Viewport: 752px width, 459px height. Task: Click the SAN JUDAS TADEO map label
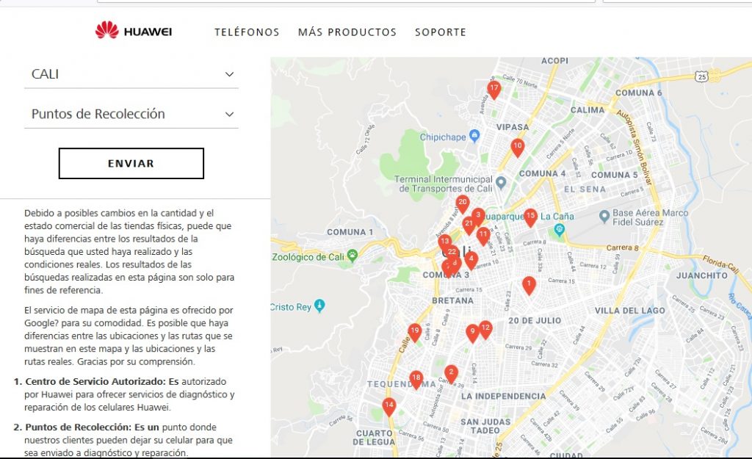[x=485, y=426]
